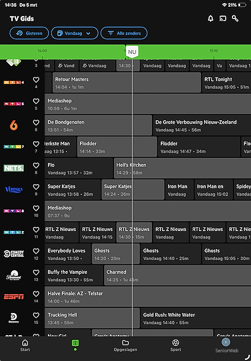The width and height of the screenshot is (251, 361).
Task: Favorite RTL 4 with the heart icon
Action: [x=36, y=79]
